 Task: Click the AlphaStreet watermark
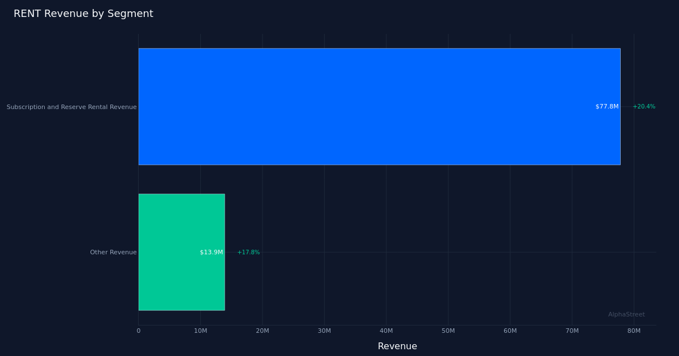(x=626, y=315)
